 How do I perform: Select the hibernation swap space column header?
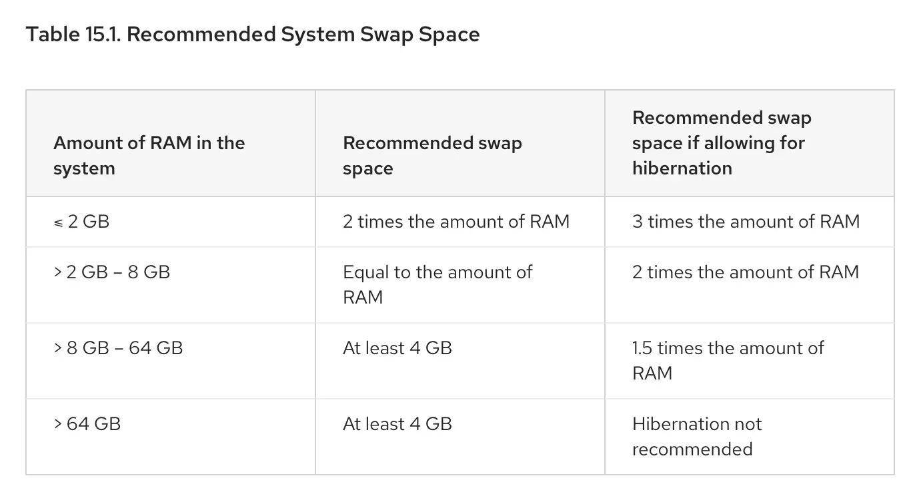[x=722, y=142]
